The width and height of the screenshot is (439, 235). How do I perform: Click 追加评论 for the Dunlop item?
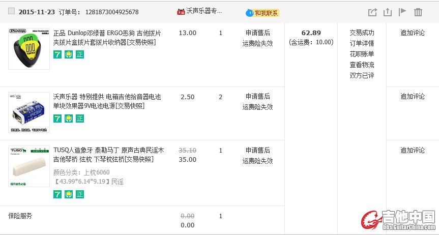pos(412,33)
